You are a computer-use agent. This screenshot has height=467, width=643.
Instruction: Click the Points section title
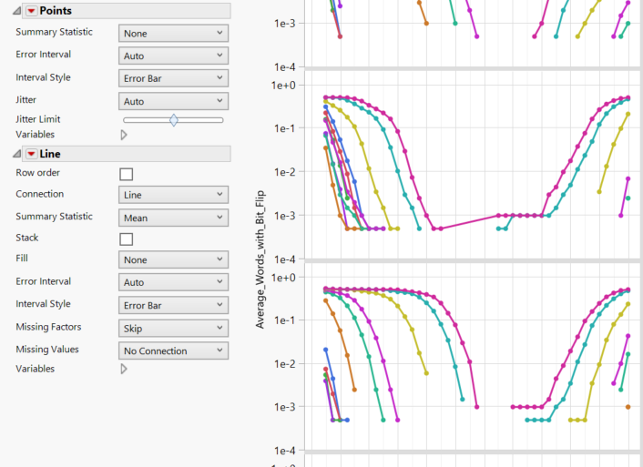(56, 11)
